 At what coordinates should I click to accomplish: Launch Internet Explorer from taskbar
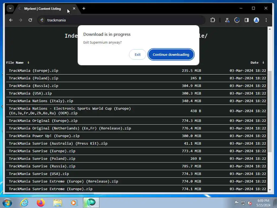pos(24,203)
